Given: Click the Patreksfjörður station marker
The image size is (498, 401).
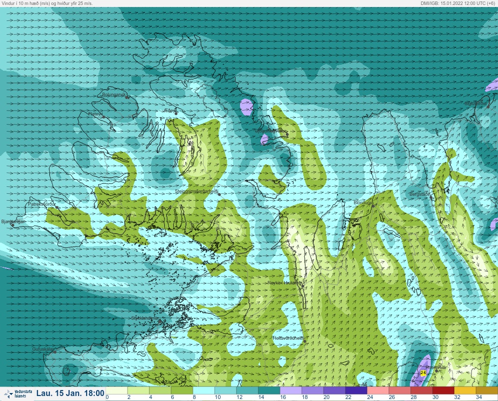Looking at the screenshot, I should click(x=57, y=207).
